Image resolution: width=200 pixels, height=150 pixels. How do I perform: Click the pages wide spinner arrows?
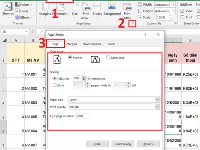click(x=87, y=85)
